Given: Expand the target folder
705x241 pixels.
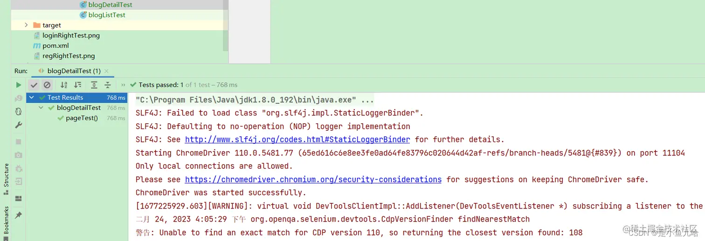Looking at the screenshot, I should pyautogui.click(x=26, y=25).
